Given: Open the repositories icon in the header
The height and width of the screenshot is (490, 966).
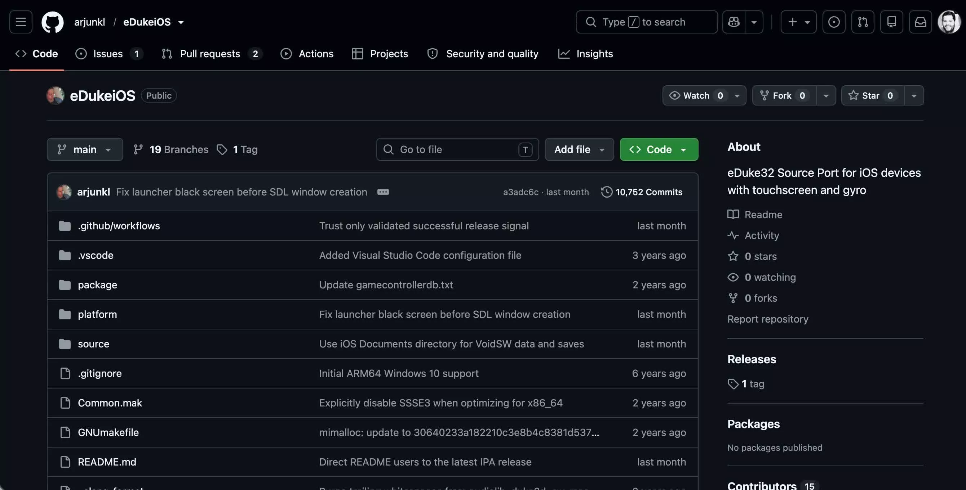Looking at the screenshot, I should pyautogui.click(x=892, y=22).
